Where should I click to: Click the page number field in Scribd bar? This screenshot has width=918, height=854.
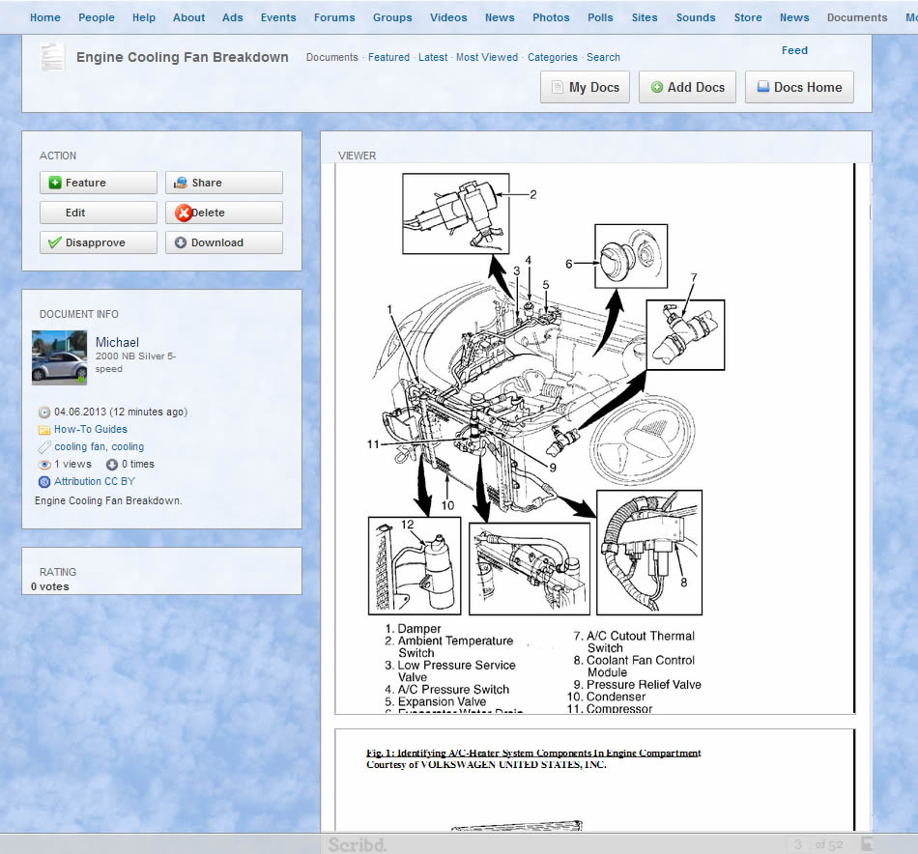[798, 844]
